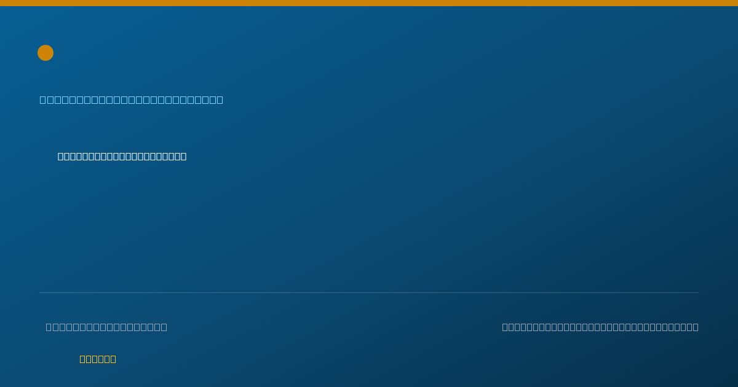
Task: Click the gray footer text on the left
Action: click(x=106, y=327)
